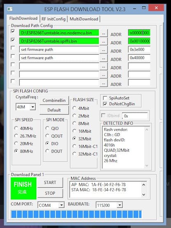Click the Default button
Image resolution: width=171 pixels, height=228 pixels.
pos(54,110)
